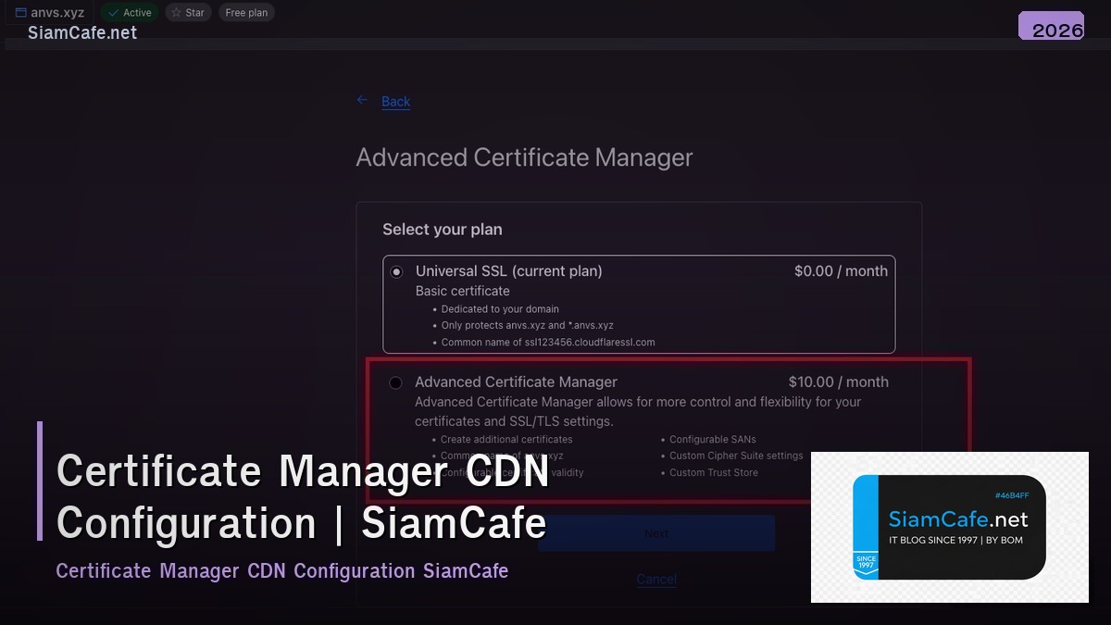This screenshot has width=1111, height=625.
Task: Click the Active status badge
Action: click(130, 12)
